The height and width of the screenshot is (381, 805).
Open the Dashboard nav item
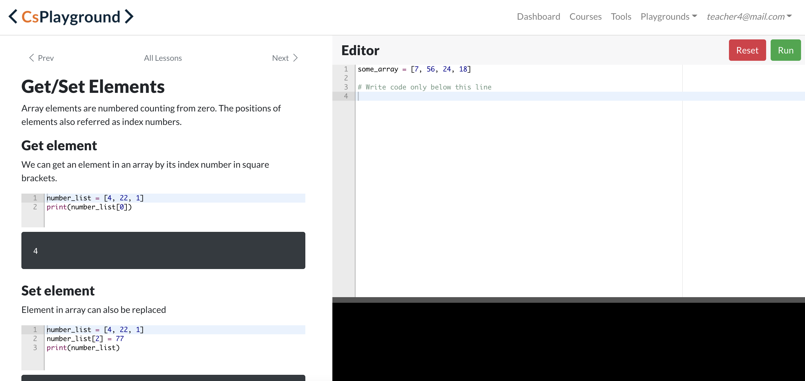(538, 17)
